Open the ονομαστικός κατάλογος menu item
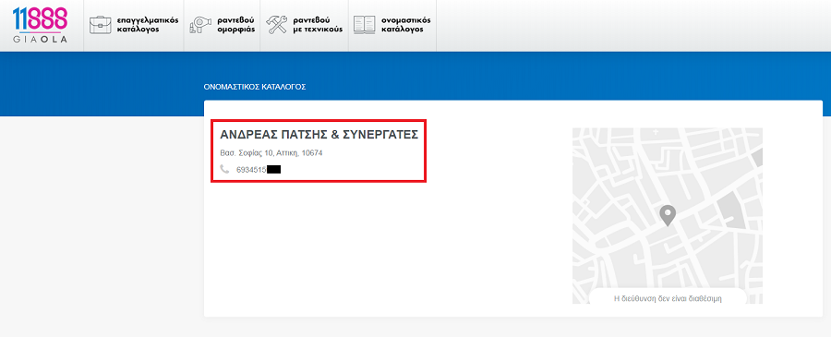Screen dimensions: 831x337 pos(392,26)
